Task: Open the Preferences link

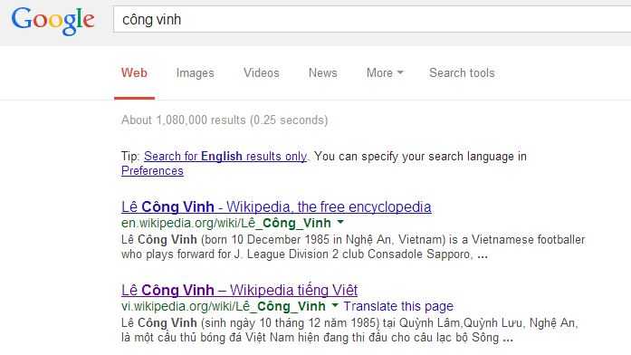Action: [x=152, y=170]
